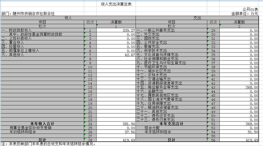The height and width of the screenshot is (146, 263).
Task: Select the cell containing 339.27
Action: click(116, 30)
